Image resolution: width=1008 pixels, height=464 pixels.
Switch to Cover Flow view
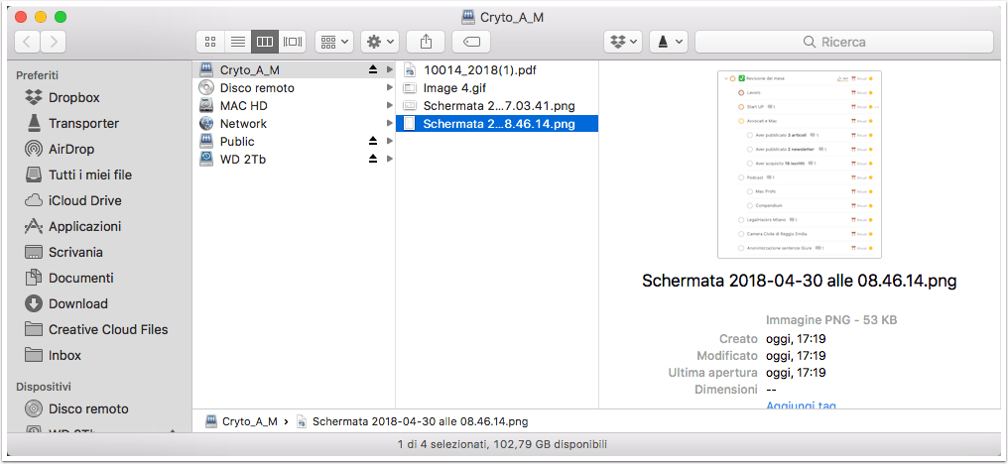point(293,42)
